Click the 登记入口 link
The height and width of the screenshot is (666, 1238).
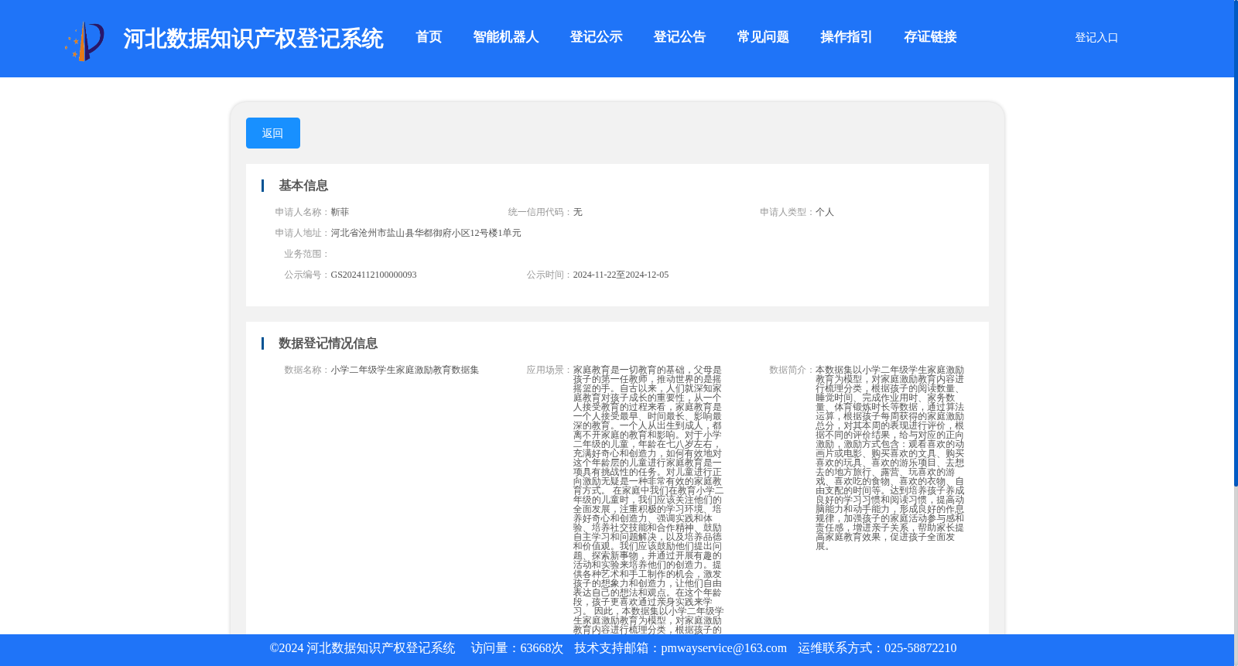click(x=1096, y=37)
